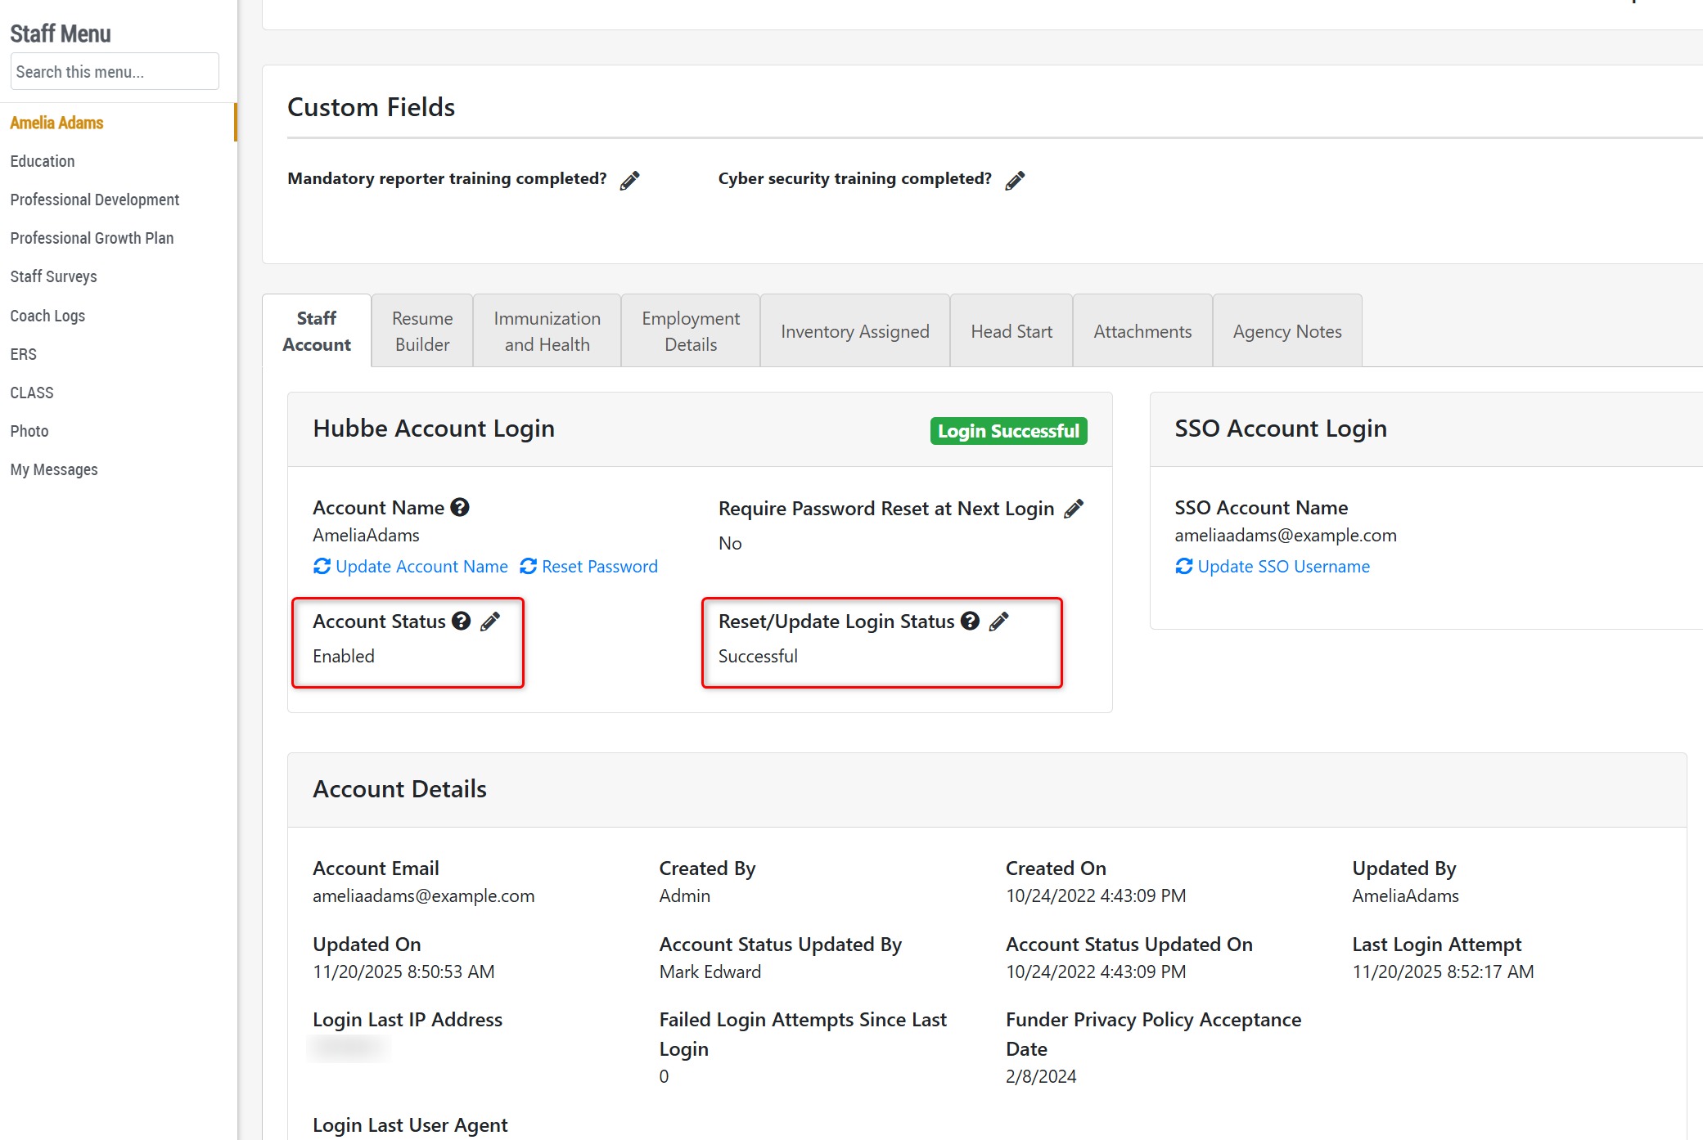Click Account Status help question icon
This screenshot has width=1703, height=1140.
click(462, 621)
